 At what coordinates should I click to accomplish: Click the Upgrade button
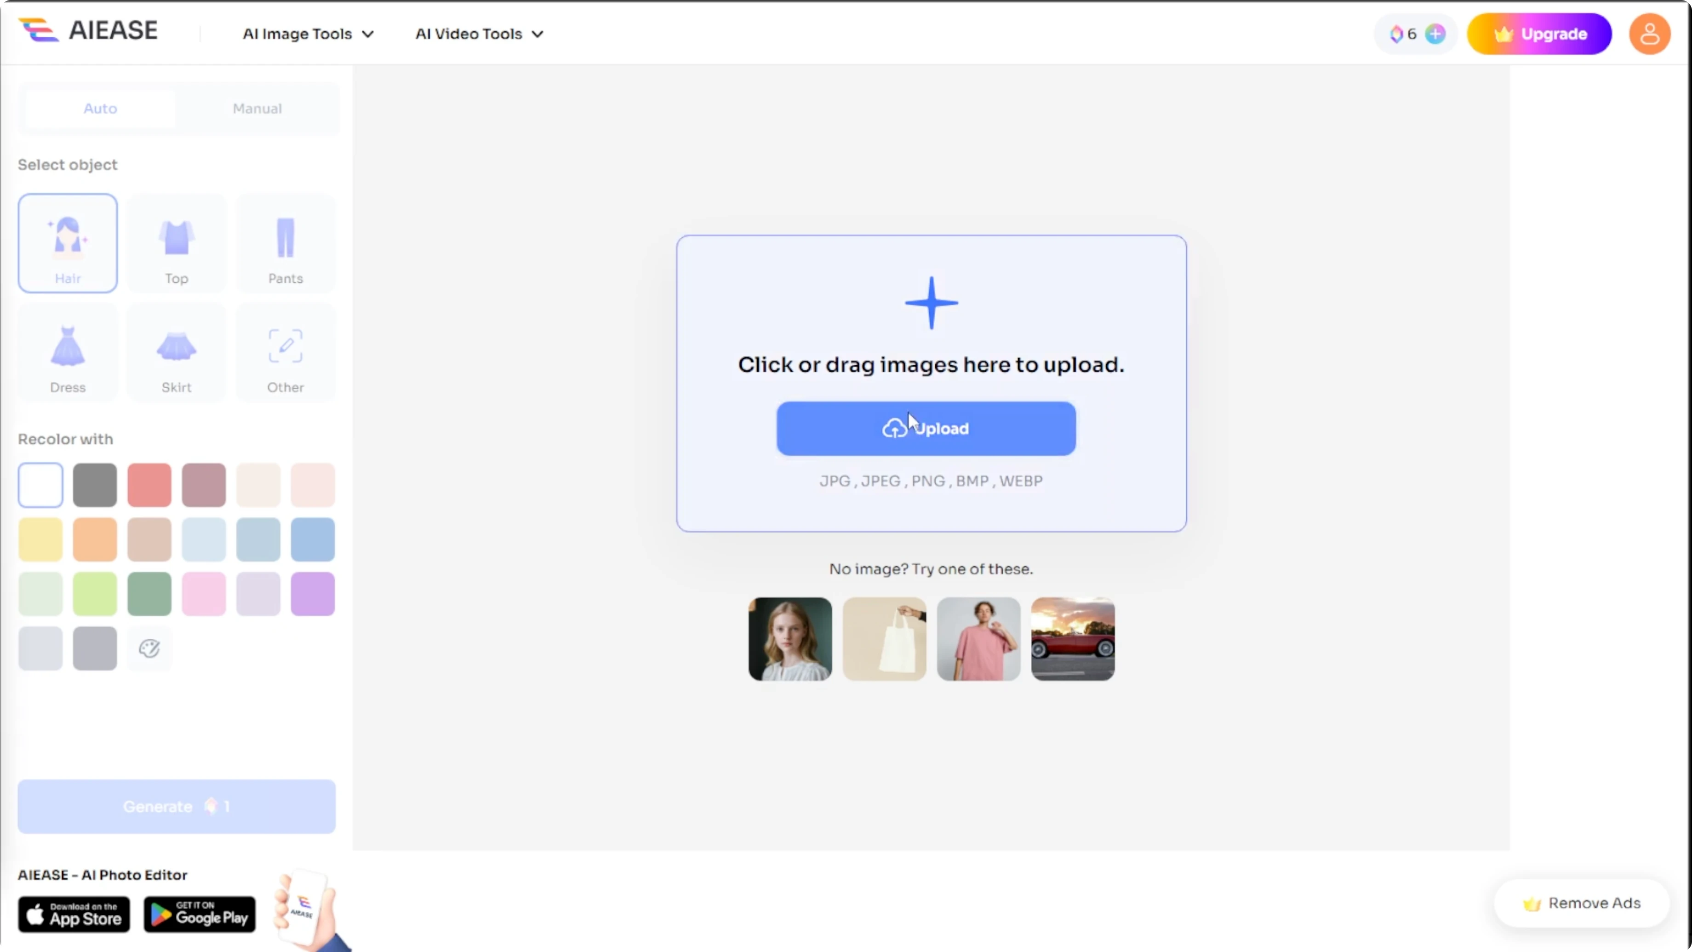1540,34
